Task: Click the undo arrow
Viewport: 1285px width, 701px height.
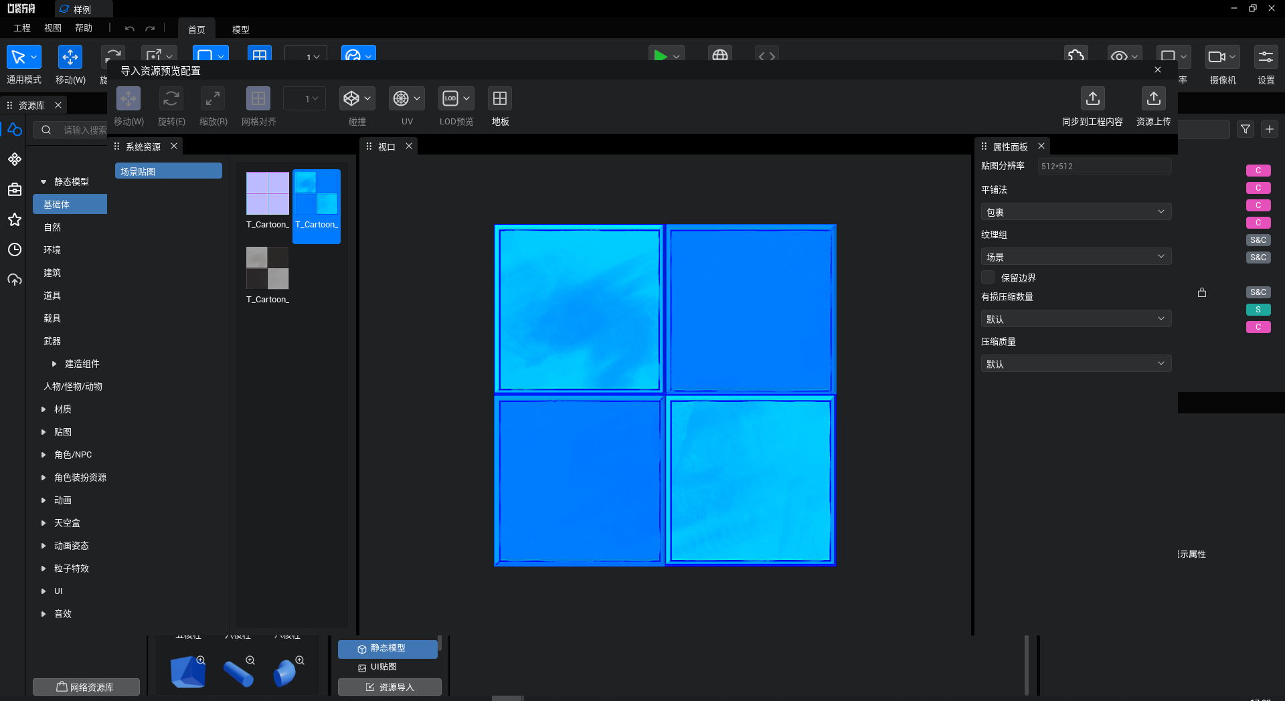Action: (x=130, y=29)
